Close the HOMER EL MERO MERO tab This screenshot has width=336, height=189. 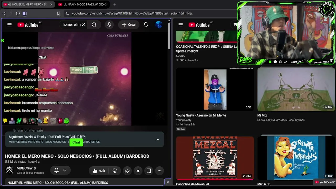pos(51,4)
